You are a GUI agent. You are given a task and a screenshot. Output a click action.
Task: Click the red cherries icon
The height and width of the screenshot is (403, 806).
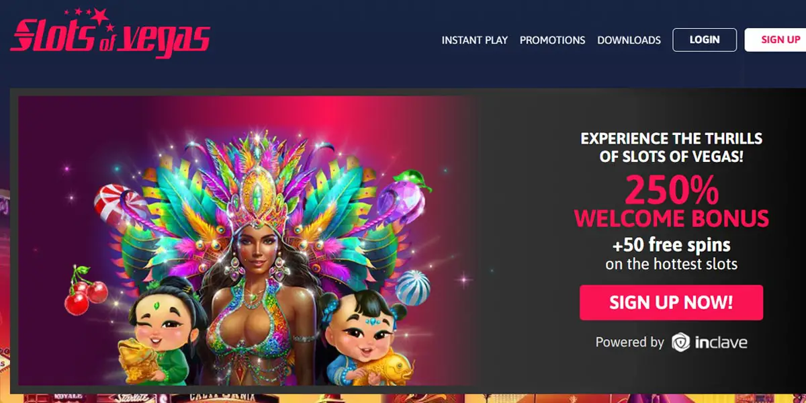pyautogui.click(x=84, y=291)
